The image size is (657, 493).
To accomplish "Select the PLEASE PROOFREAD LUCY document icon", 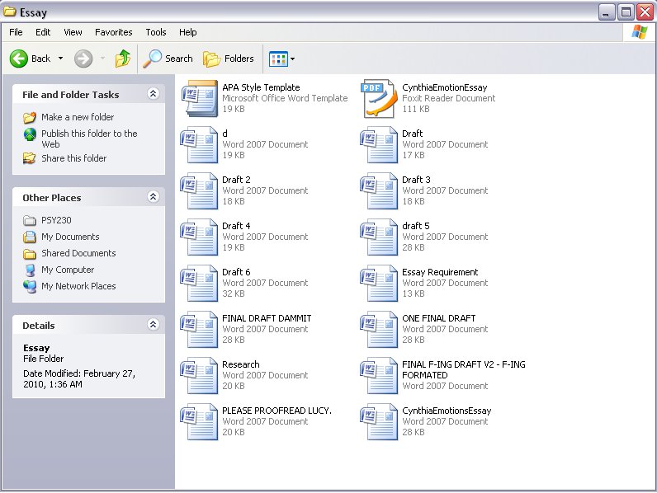I will click(198, 421).
